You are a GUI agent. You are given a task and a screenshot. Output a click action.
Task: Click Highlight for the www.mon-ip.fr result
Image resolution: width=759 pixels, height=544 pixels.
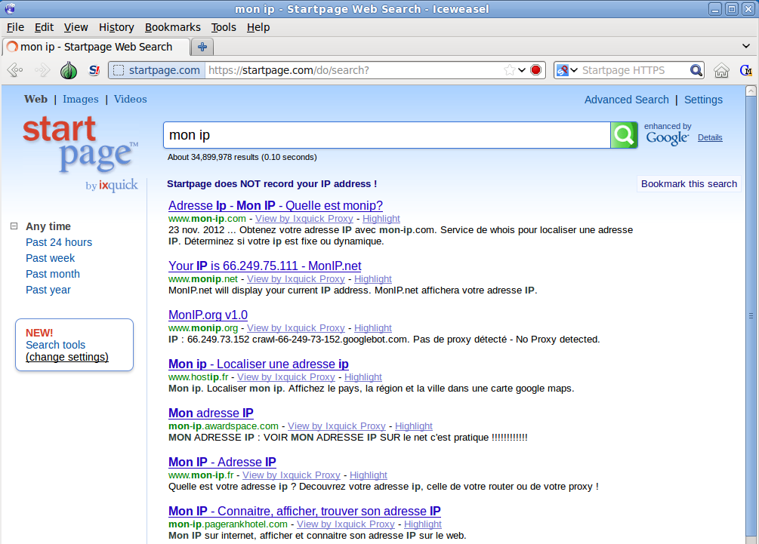click(369, 475)
